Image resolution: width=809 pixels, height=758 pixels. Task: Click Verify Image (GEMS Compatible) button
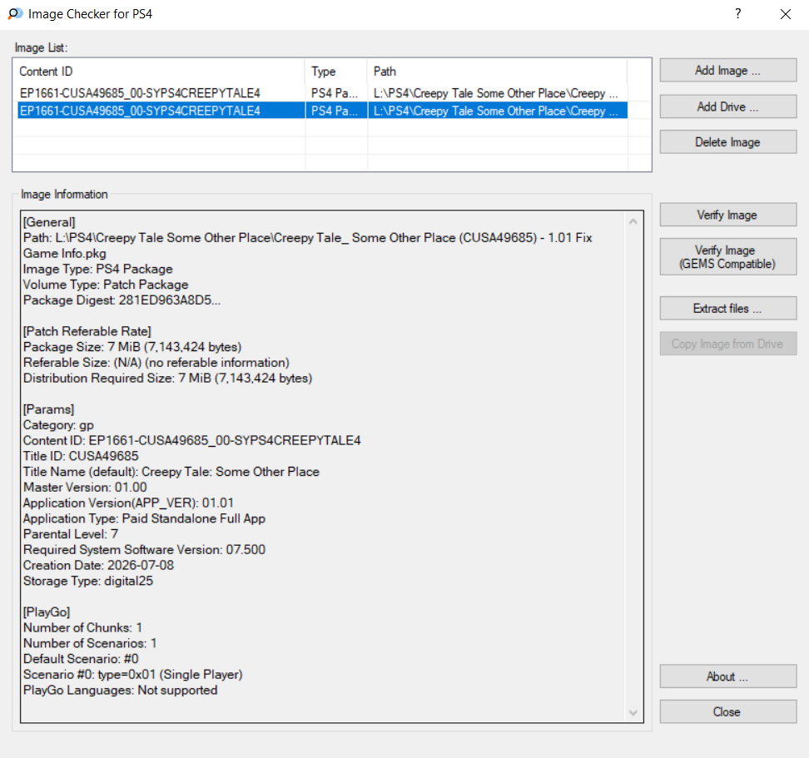(727, 257)
